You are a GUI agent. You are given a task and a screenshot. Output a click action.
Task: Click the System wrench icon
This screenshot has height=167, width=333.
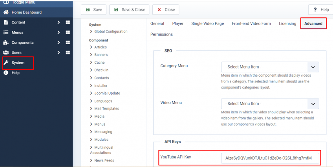click(6, 63)
